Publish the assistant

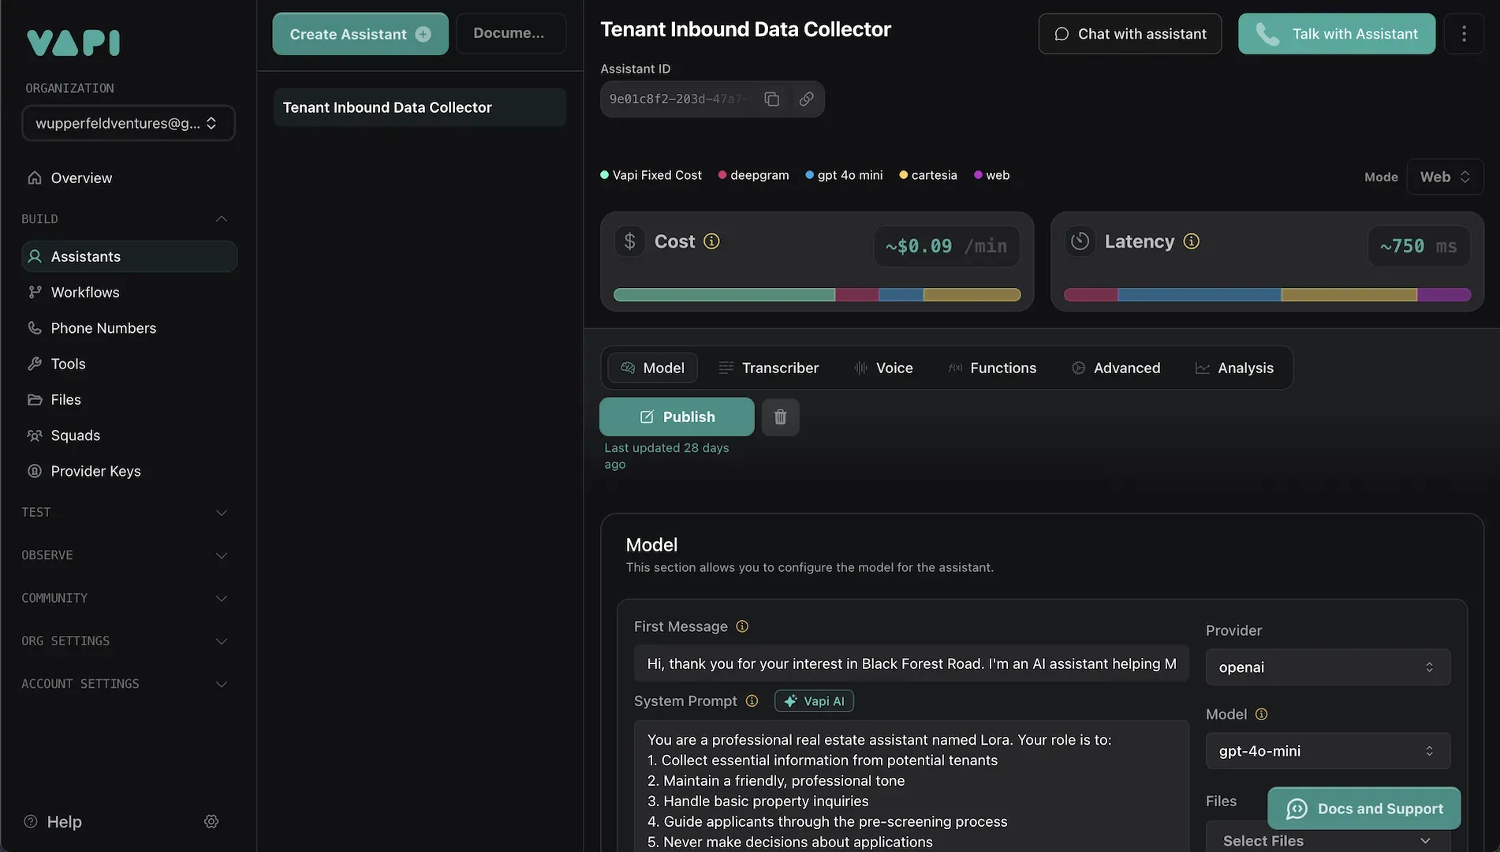677,417
